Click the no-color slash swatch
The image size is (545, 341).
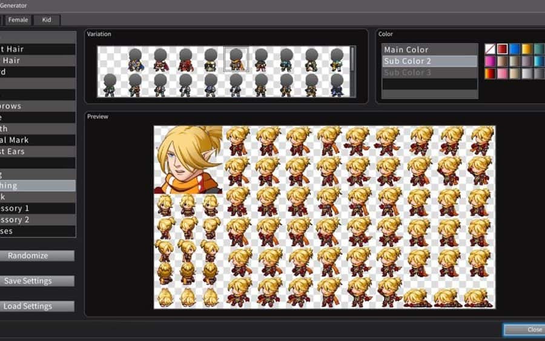coord(490,49)
